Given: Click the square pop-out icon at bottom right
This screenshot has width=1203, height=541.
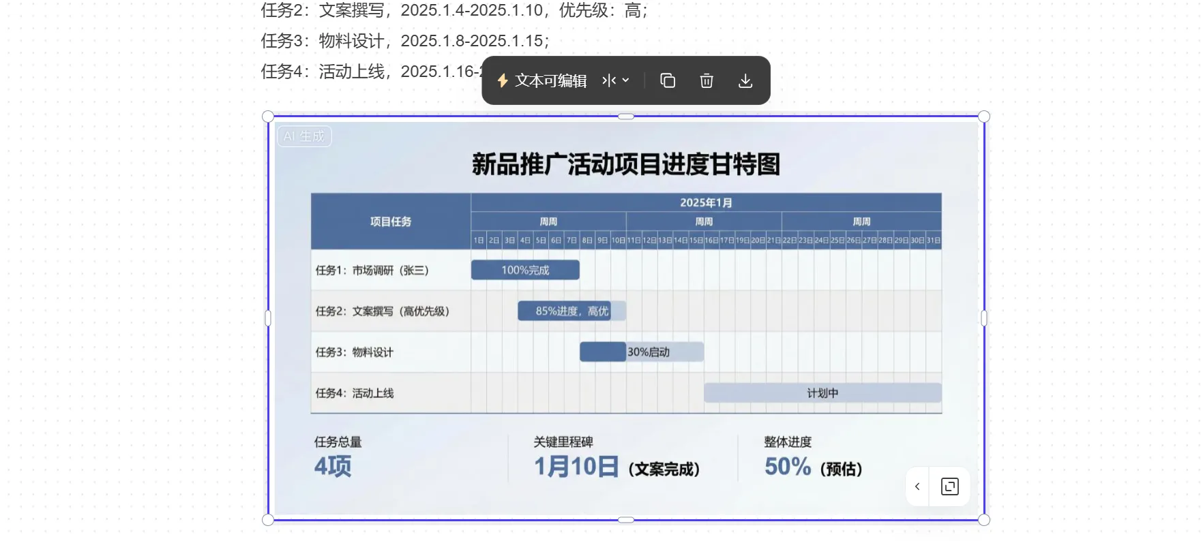Looking at the screenshot, I should point(949,486).
